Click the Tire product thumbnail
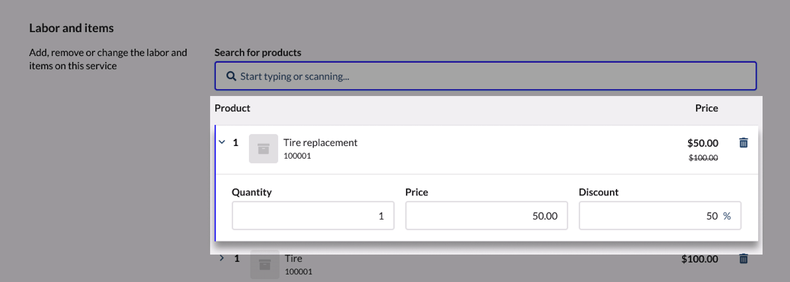Viewport: 790px width, 282px height. pos(265,264)
